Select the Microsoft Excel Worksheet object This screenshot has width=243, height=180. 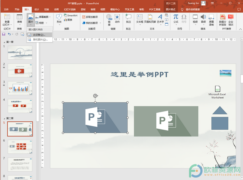pos(218,92)
